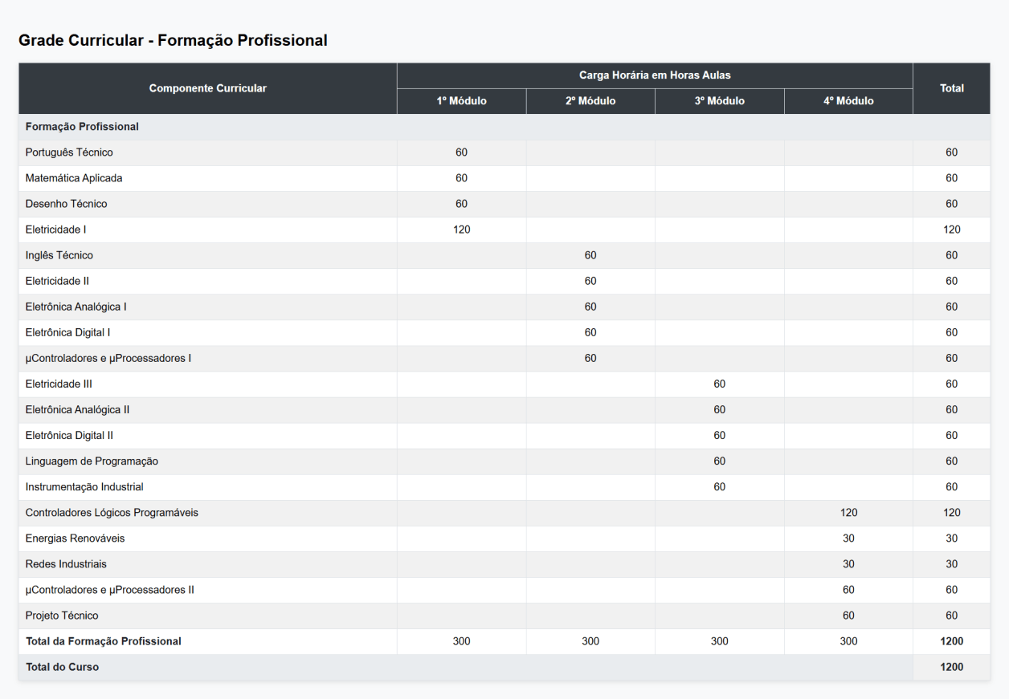Click 1º Módulo 300 in Total da Formação row
The height and width of the screenshot is (699, 1009).
coord(462,640)
